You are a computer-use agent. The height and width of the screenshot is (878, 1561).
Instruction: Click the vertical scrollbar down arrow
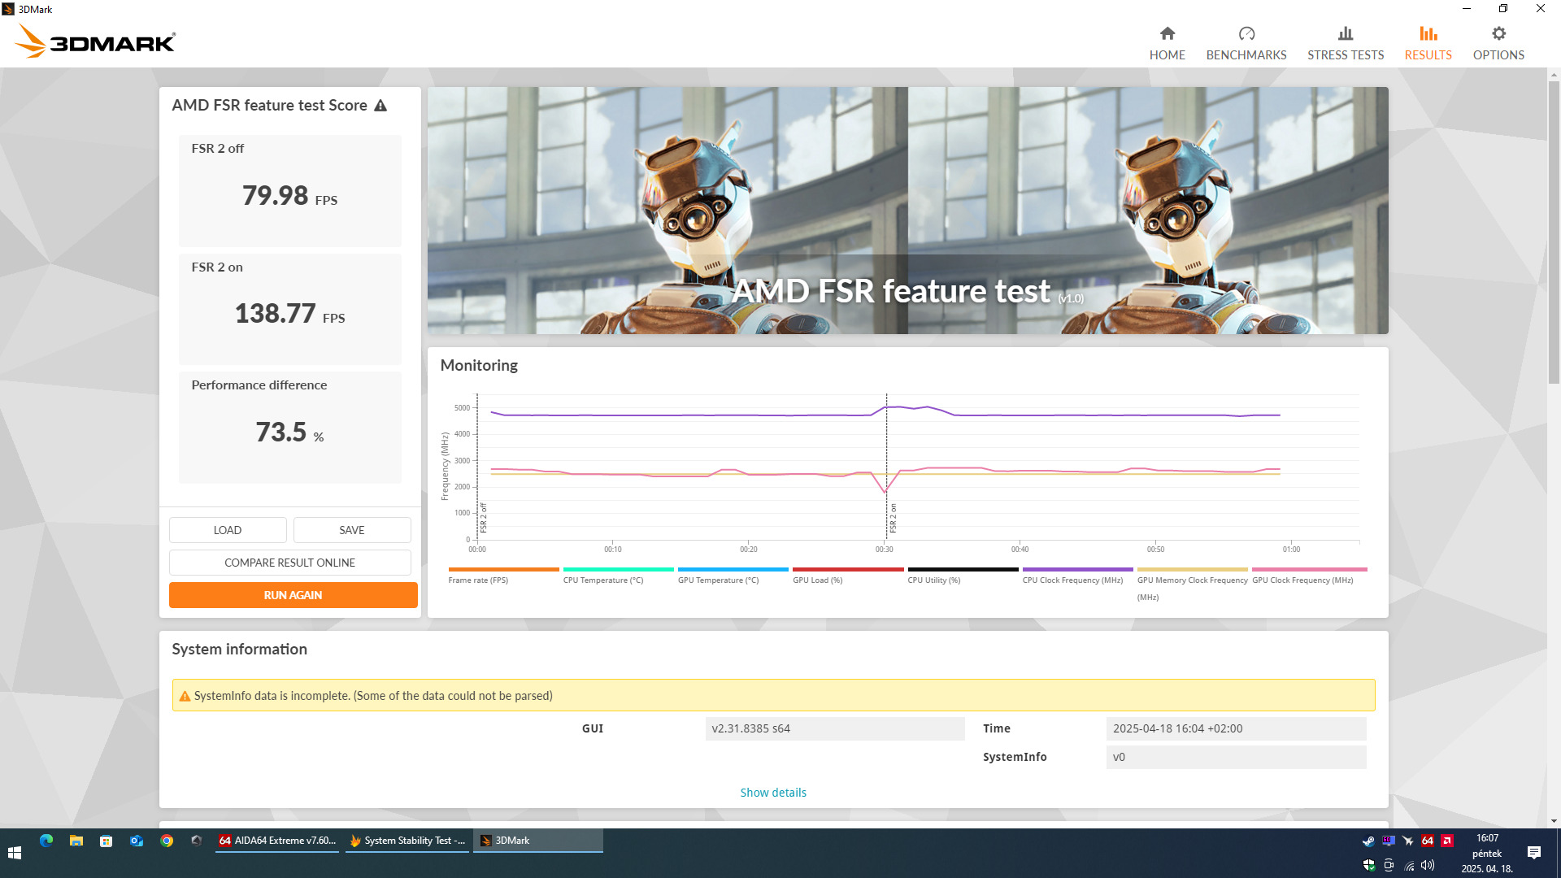point(1554,821)
